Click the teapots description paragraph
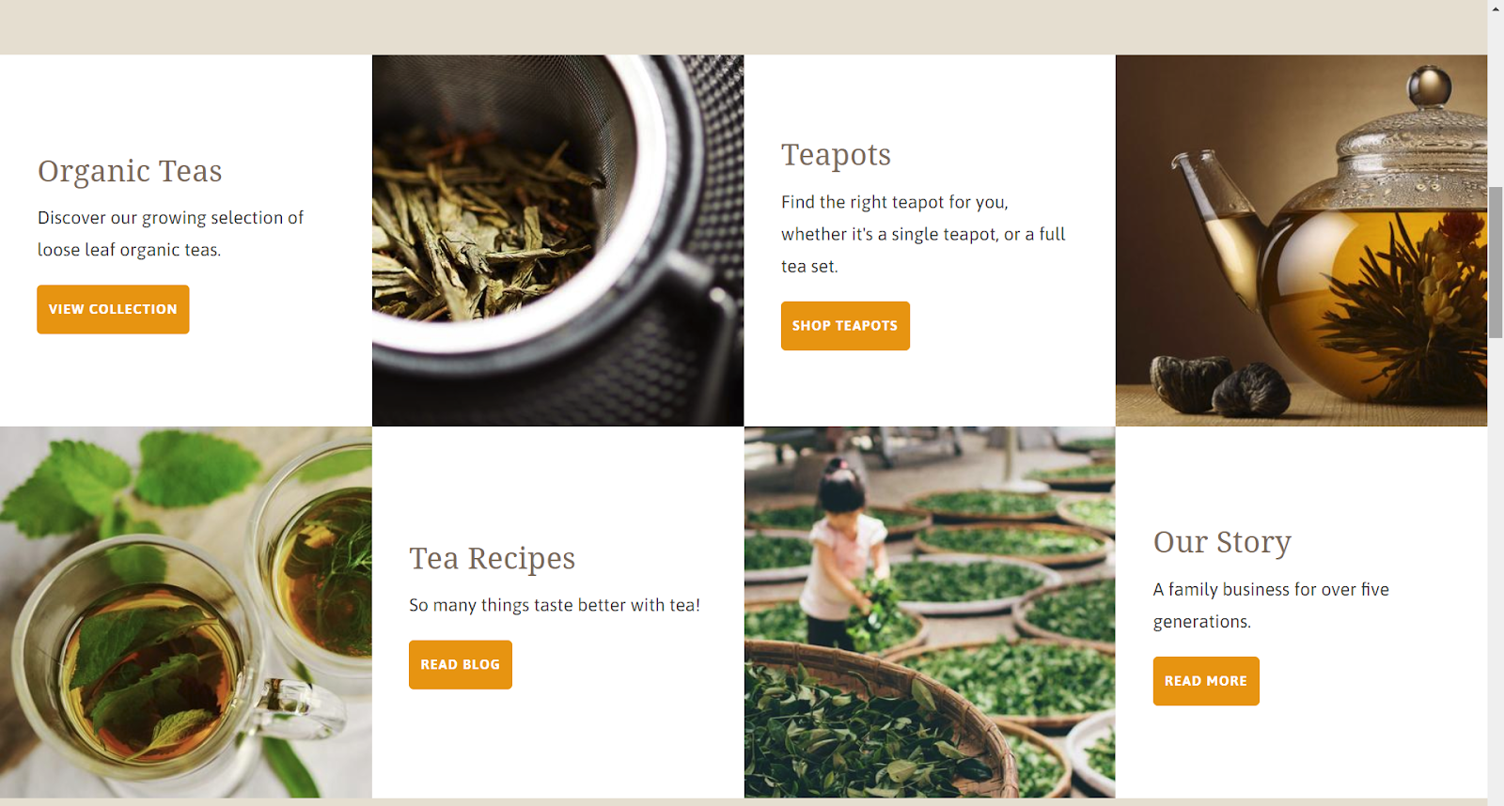The image size is (1504, 806). click(923, 234)
